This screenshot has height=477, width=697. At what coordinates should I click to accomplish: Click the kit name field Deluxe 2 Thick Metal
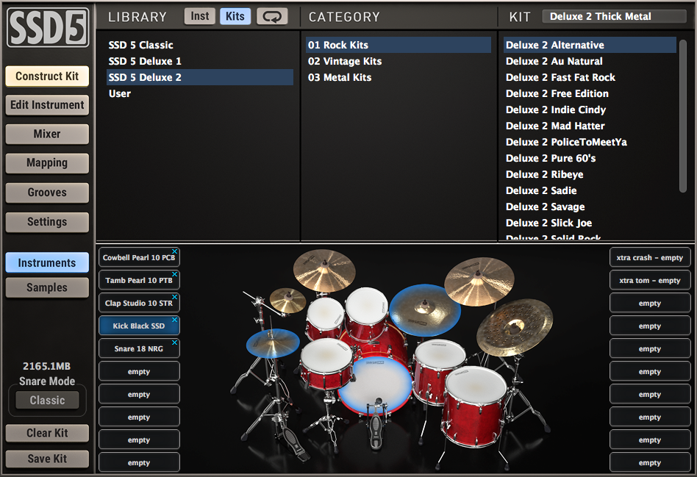coord(614,16)
